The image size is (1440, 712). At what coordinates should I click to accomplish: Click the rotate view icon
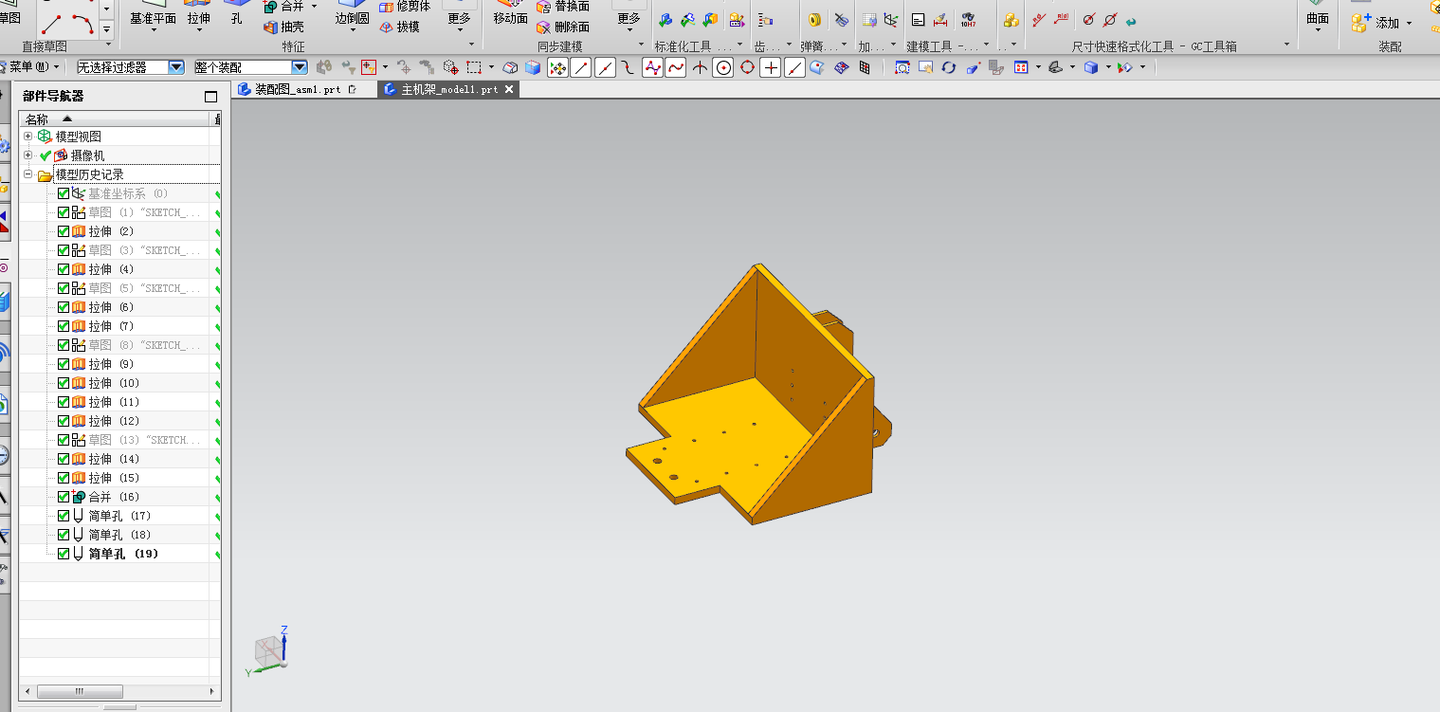point(949,67)
